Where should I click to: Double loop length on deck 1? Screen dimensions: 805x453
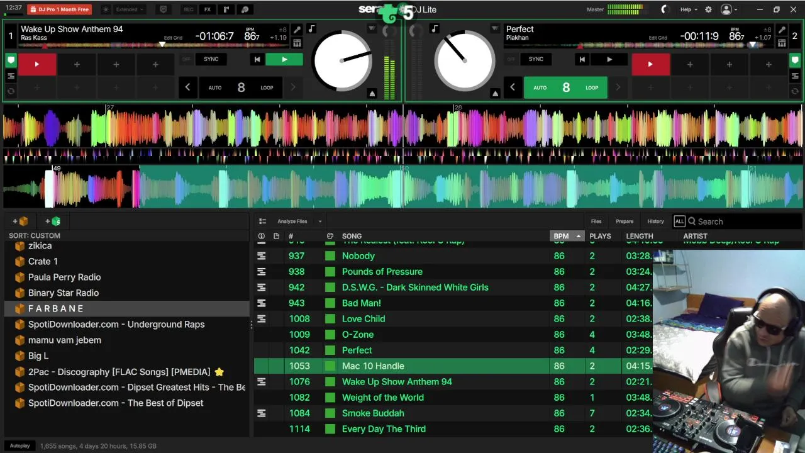[293, 87]
